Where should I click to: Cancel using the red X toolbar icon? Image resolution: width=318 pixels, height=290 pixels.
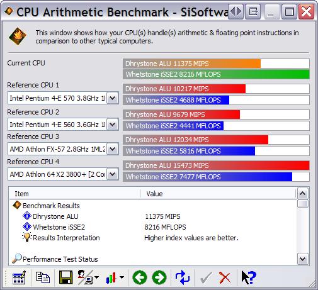[225, 277]
